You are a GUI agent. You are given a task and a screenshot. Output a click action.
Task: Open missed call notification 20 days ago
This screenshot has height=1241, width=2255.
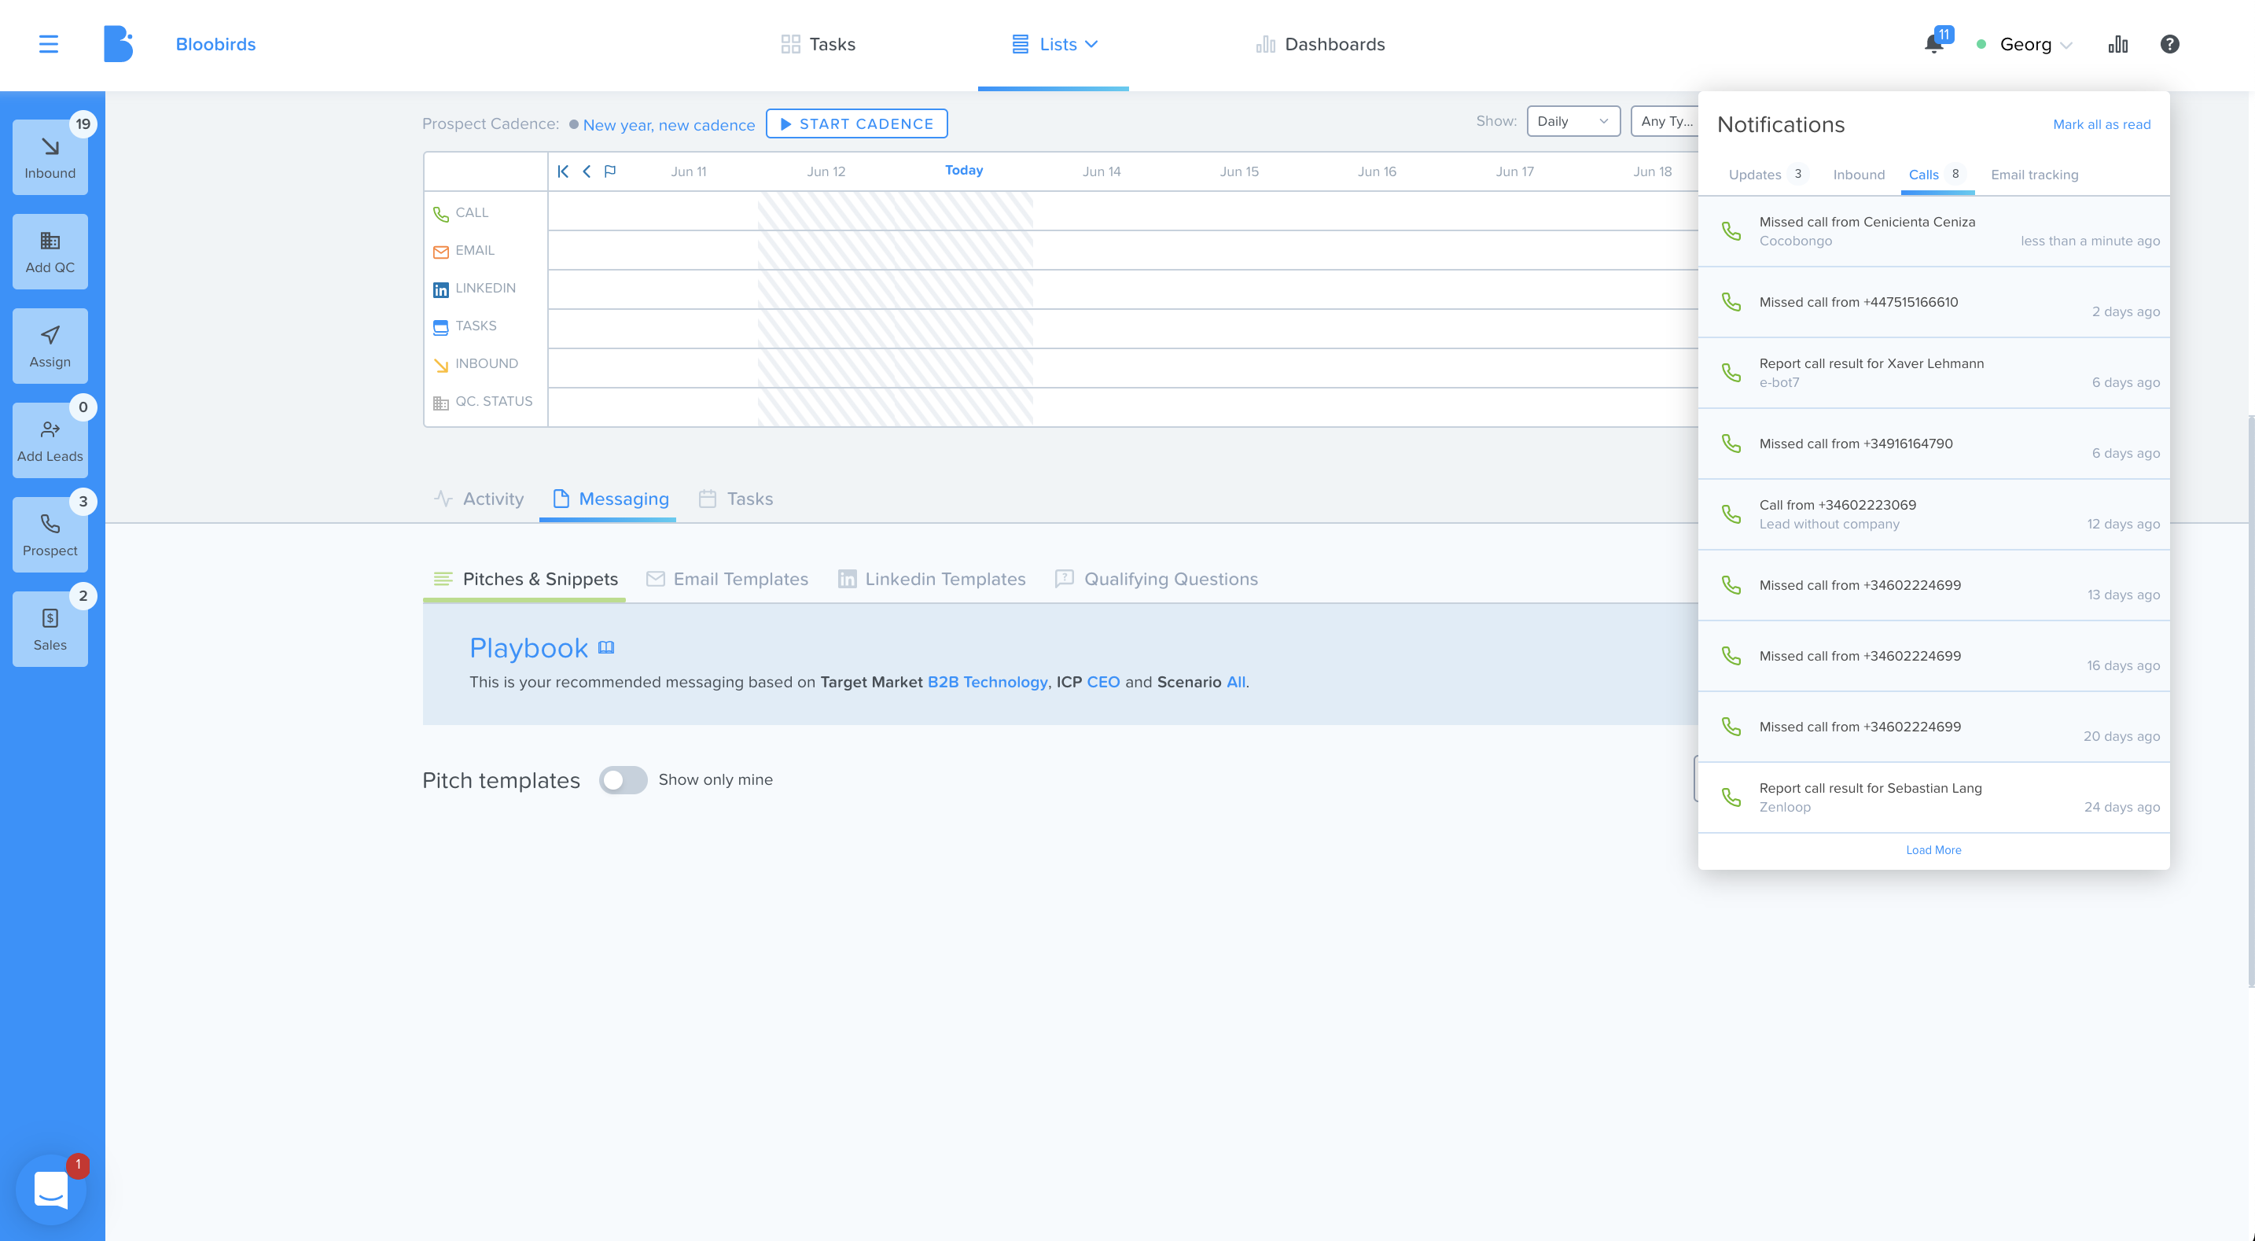pos(1933,727)
